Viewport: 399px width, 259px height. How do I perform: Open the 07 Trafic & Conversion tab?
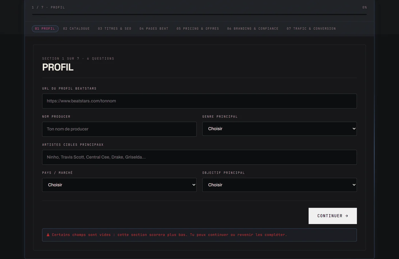tap(311, 29)
